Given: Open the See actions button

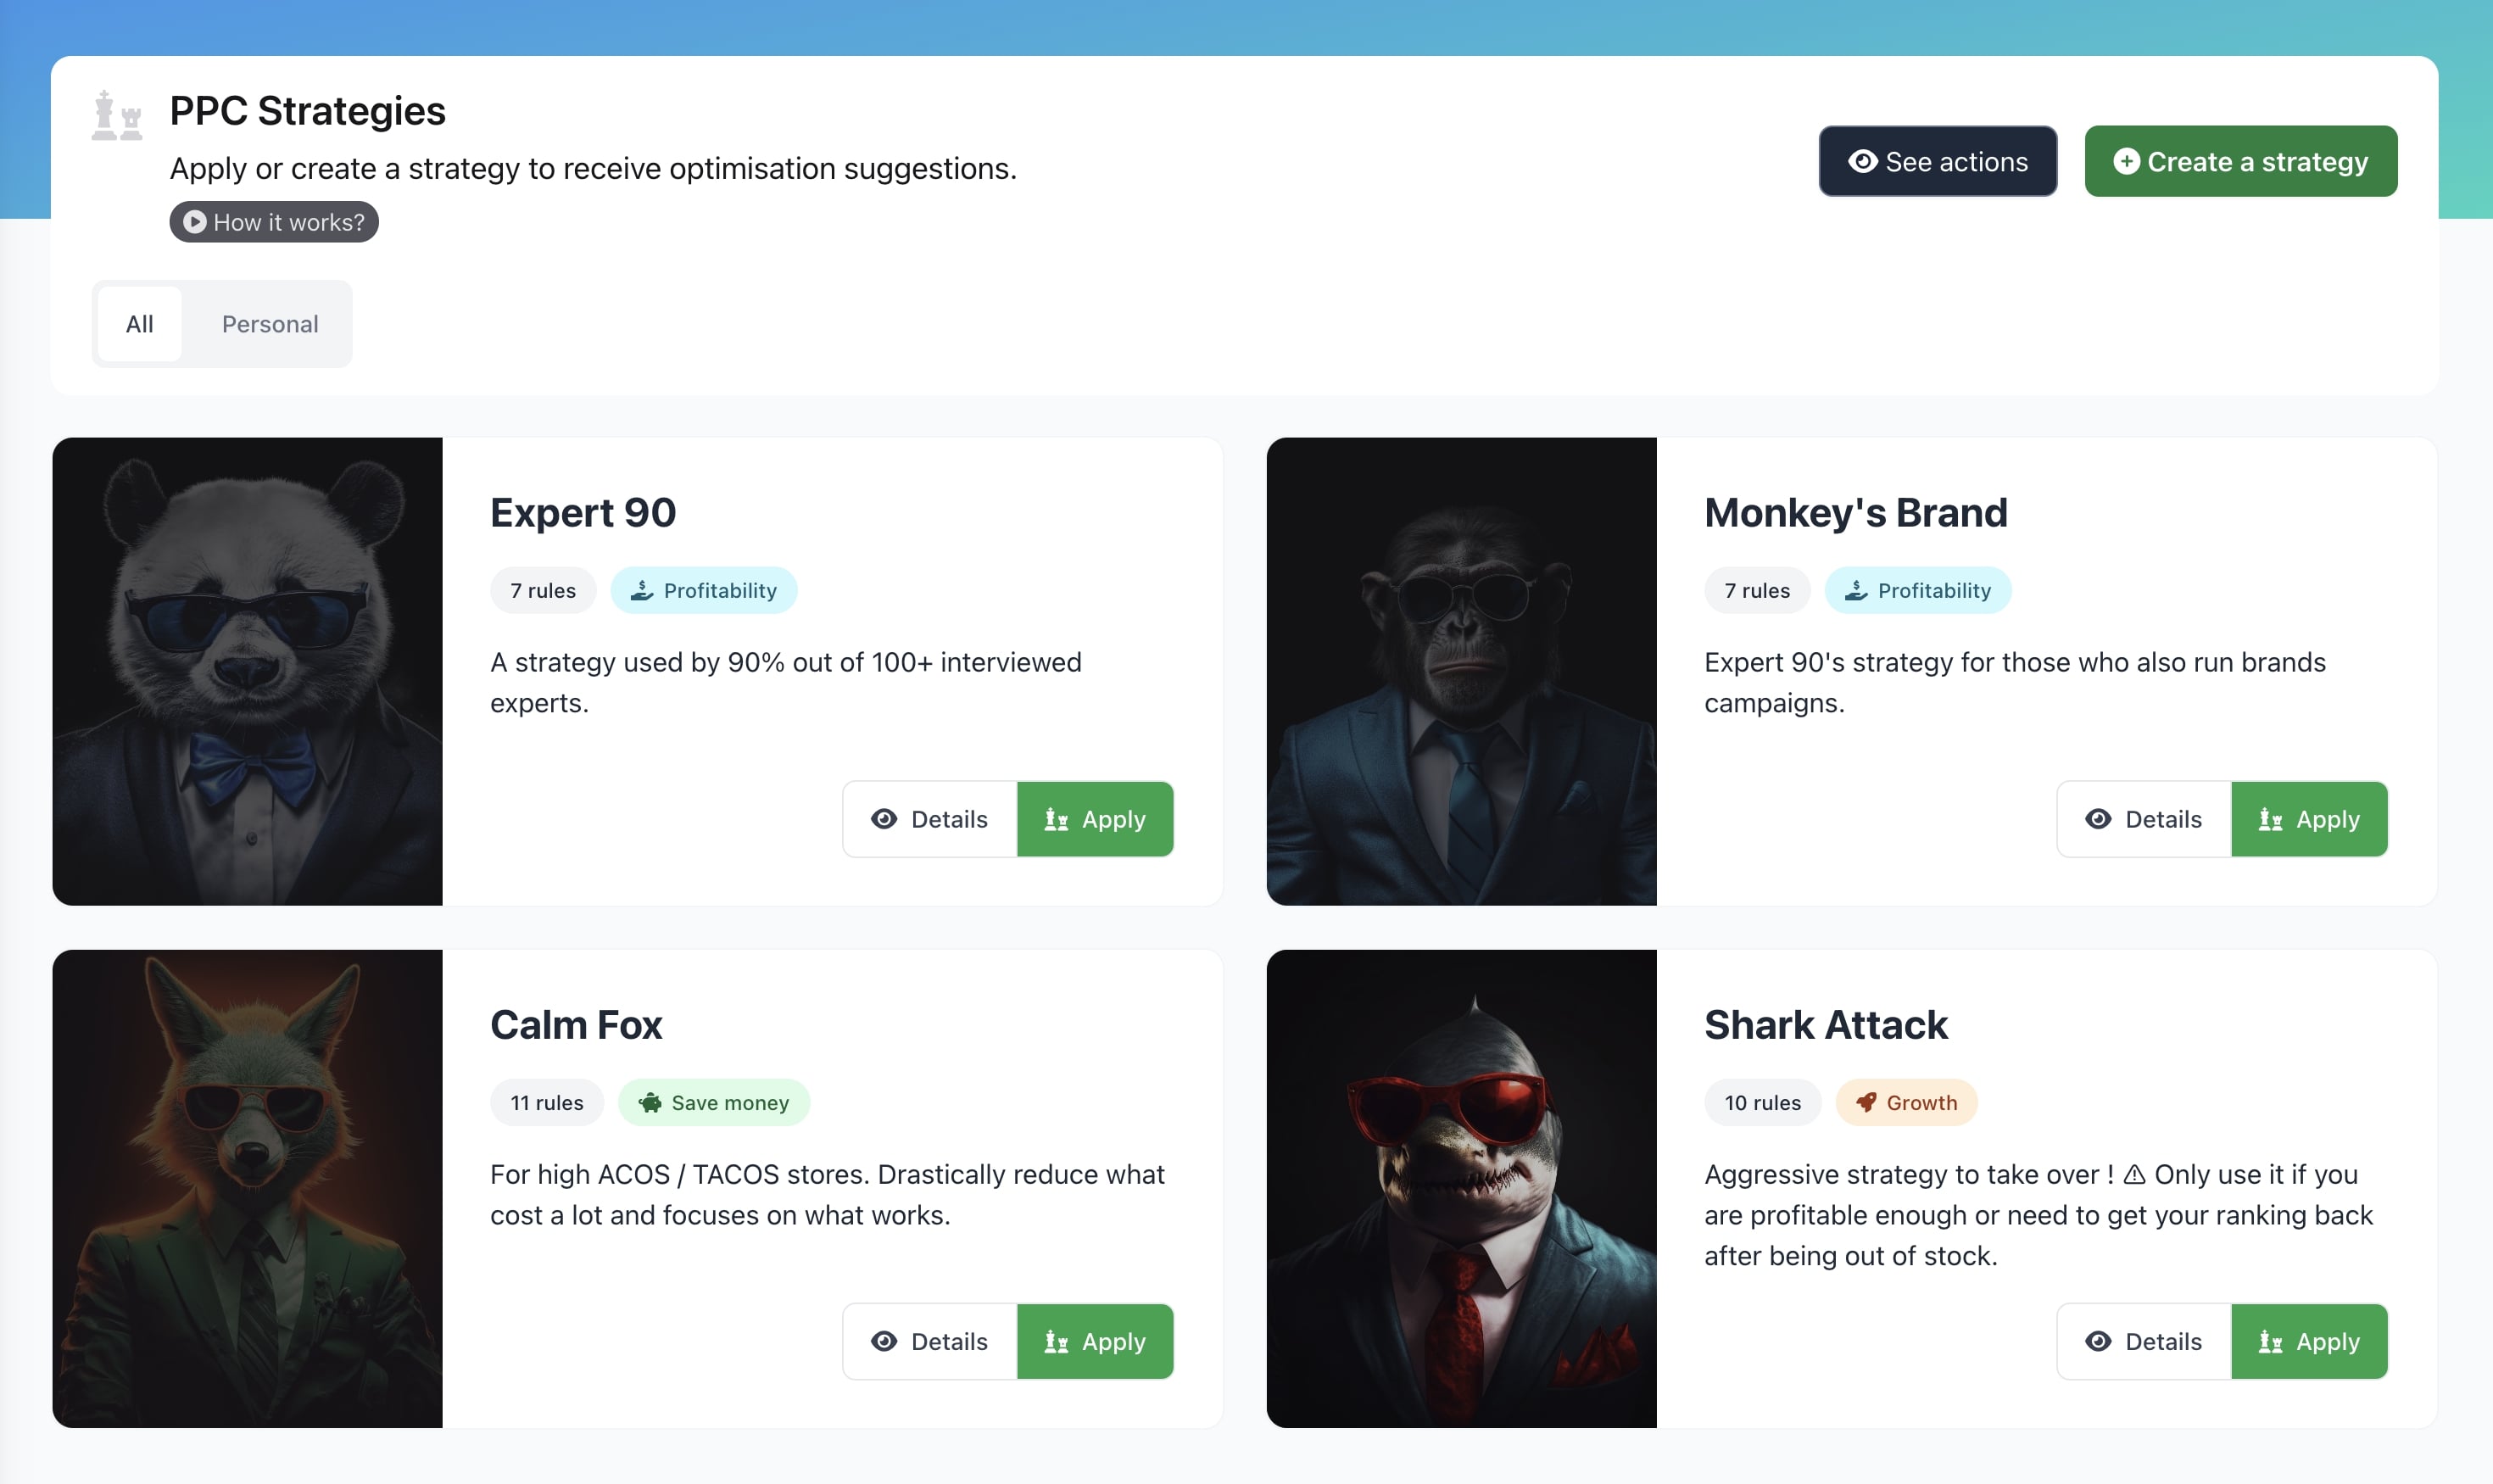Looking at the screenshot, I should tap(1937, 161).
